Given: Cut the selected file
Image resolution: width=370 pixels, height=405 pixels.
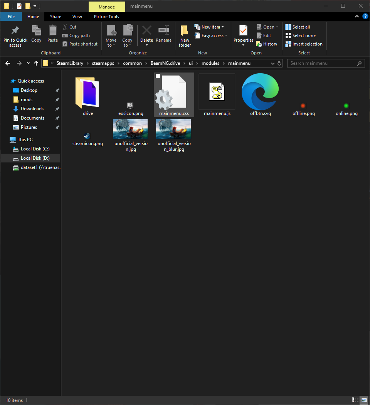Looking at the screenshot, I should pyautogui.click(x=70, y=27).
